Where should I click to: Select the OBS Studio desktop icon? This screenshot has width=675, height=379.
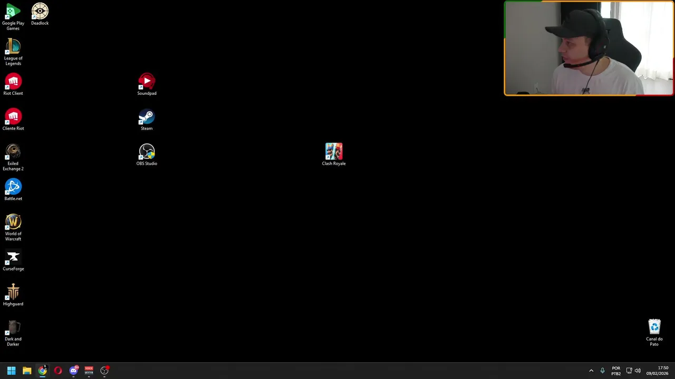tap(147, 155)
